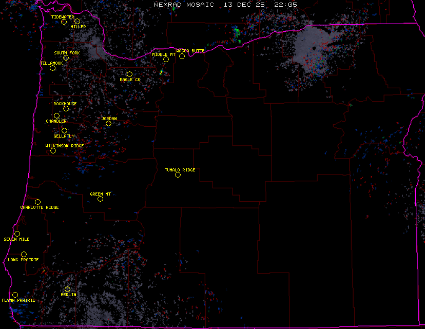Click the Middle Mt station marker
Viewport: 425px width, 329px height.
click(166, 59)
